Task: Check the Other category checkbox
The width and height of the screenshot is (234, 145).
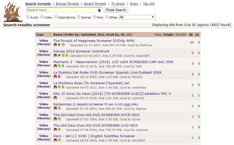Action: pyautogui.click(x=107, y=17)
